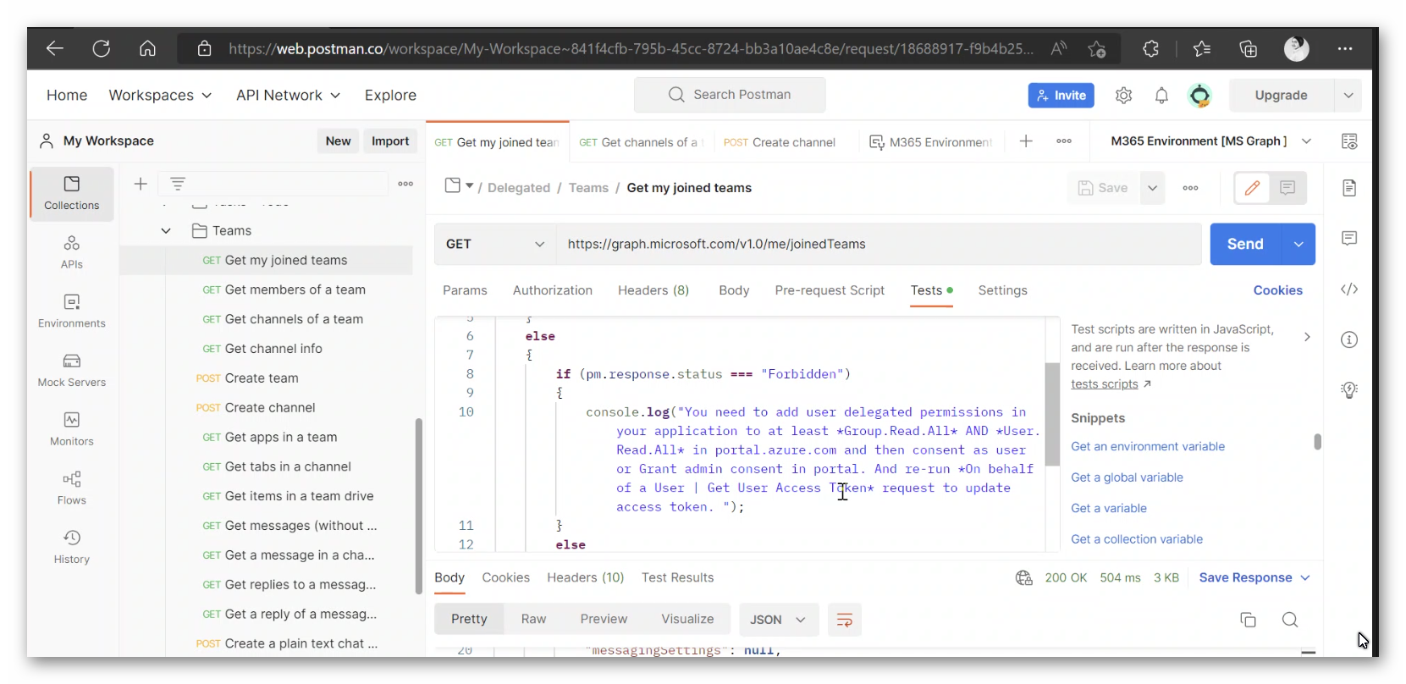1406x684 pixels.
Task: Switch to comment mode icon
Action: (1287, 188)
